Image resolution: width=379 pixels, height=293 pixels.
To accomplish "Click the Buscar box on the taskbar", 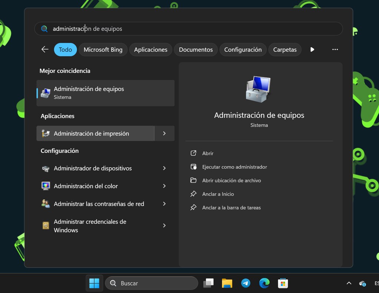I will tap(152, 283).
